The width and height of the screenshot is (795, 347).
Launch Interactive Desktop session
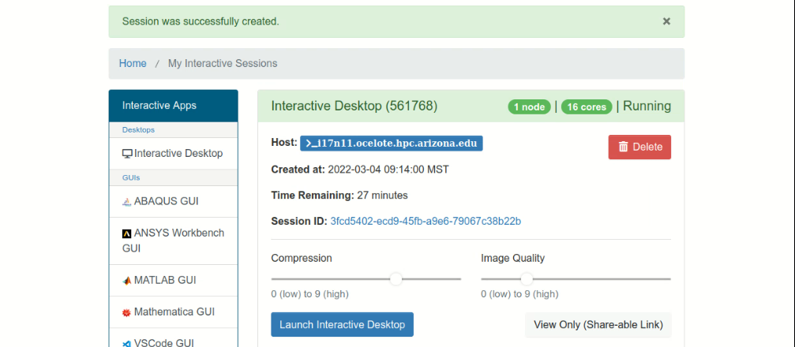(342, 324)
